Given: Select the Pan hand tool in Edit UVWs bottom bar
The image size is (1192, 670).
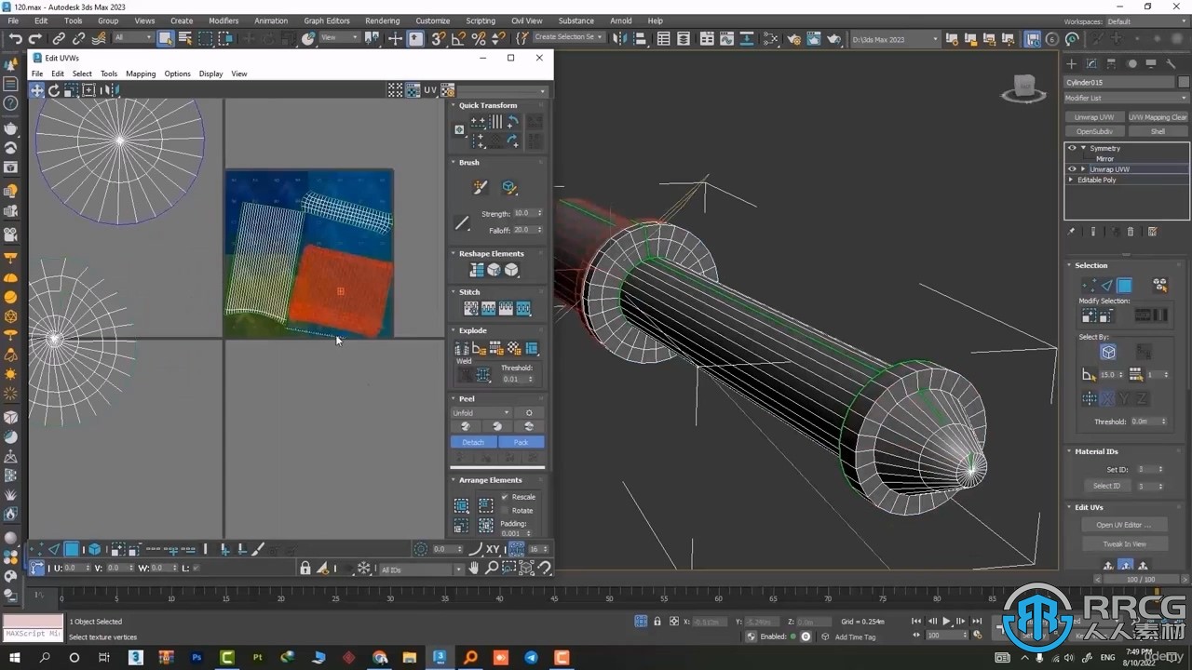Looking at the screenshot, I should [474, 569].
